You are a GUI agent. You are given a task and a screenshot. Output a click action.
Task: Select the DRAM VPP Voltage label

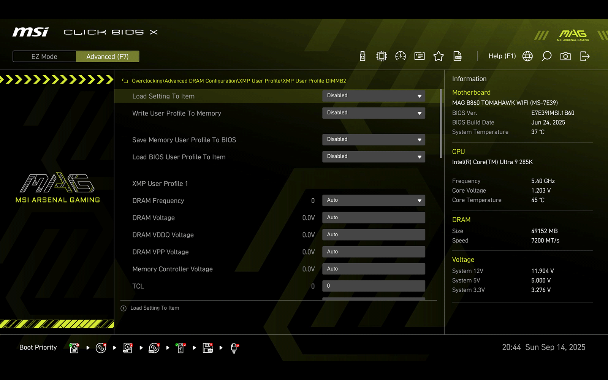(160, 252)
